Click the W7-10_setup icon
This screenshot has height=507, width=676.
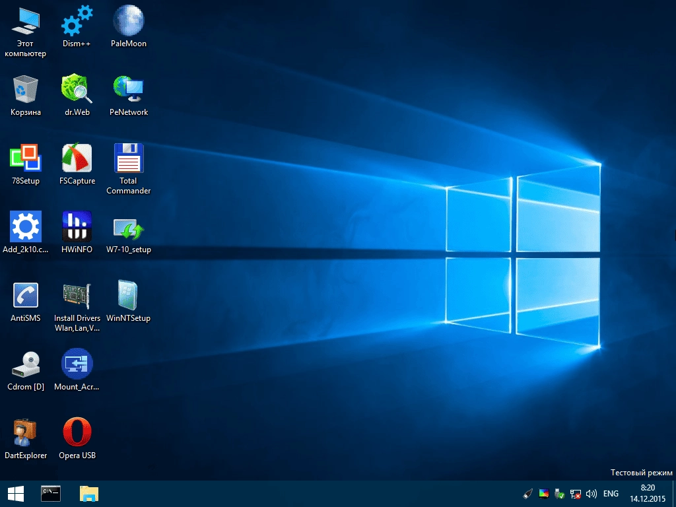(x=129, y=228)
